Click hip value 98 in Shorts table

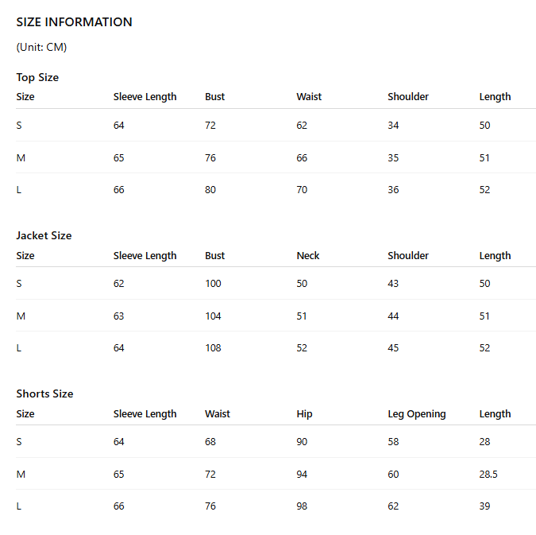click(x=302, y=506)
